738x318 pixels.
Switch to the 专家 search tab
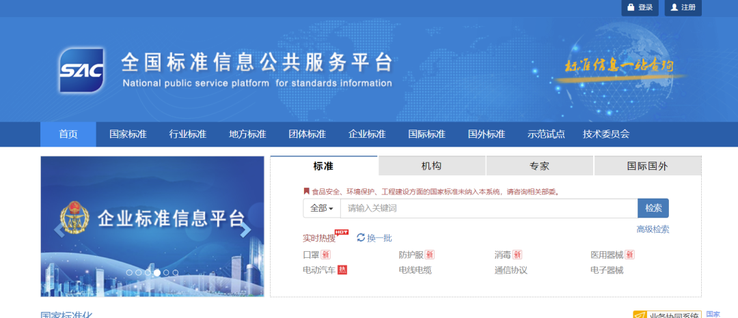click(539, 166)
